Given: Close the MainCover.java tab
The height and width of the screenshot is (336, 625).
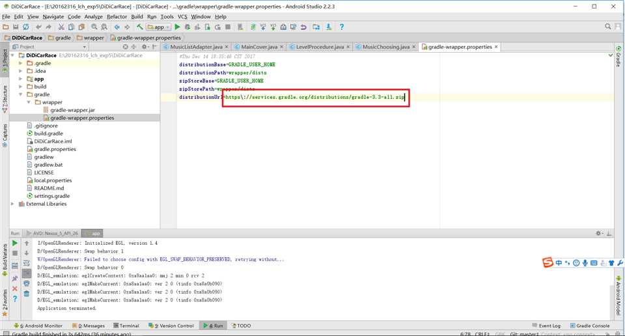Looking at the screenshot, I should coord(281,47).
